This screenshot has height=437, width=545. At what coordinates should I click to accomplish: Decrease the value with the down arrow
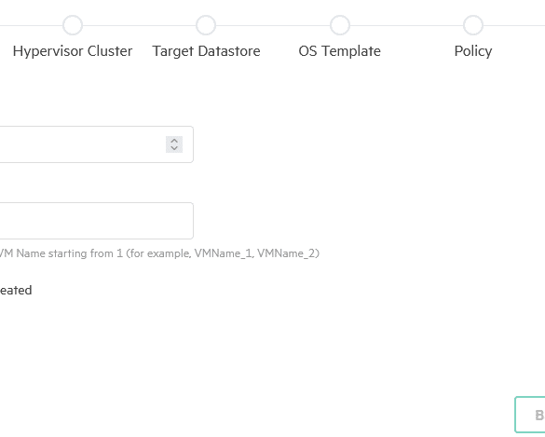coord(174,148)
